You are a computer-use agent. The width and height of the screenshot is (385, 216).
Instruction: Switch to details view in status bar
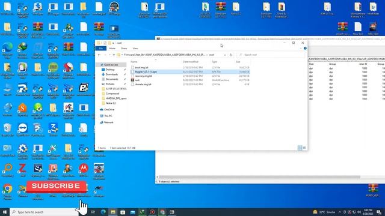click(300, 148)
